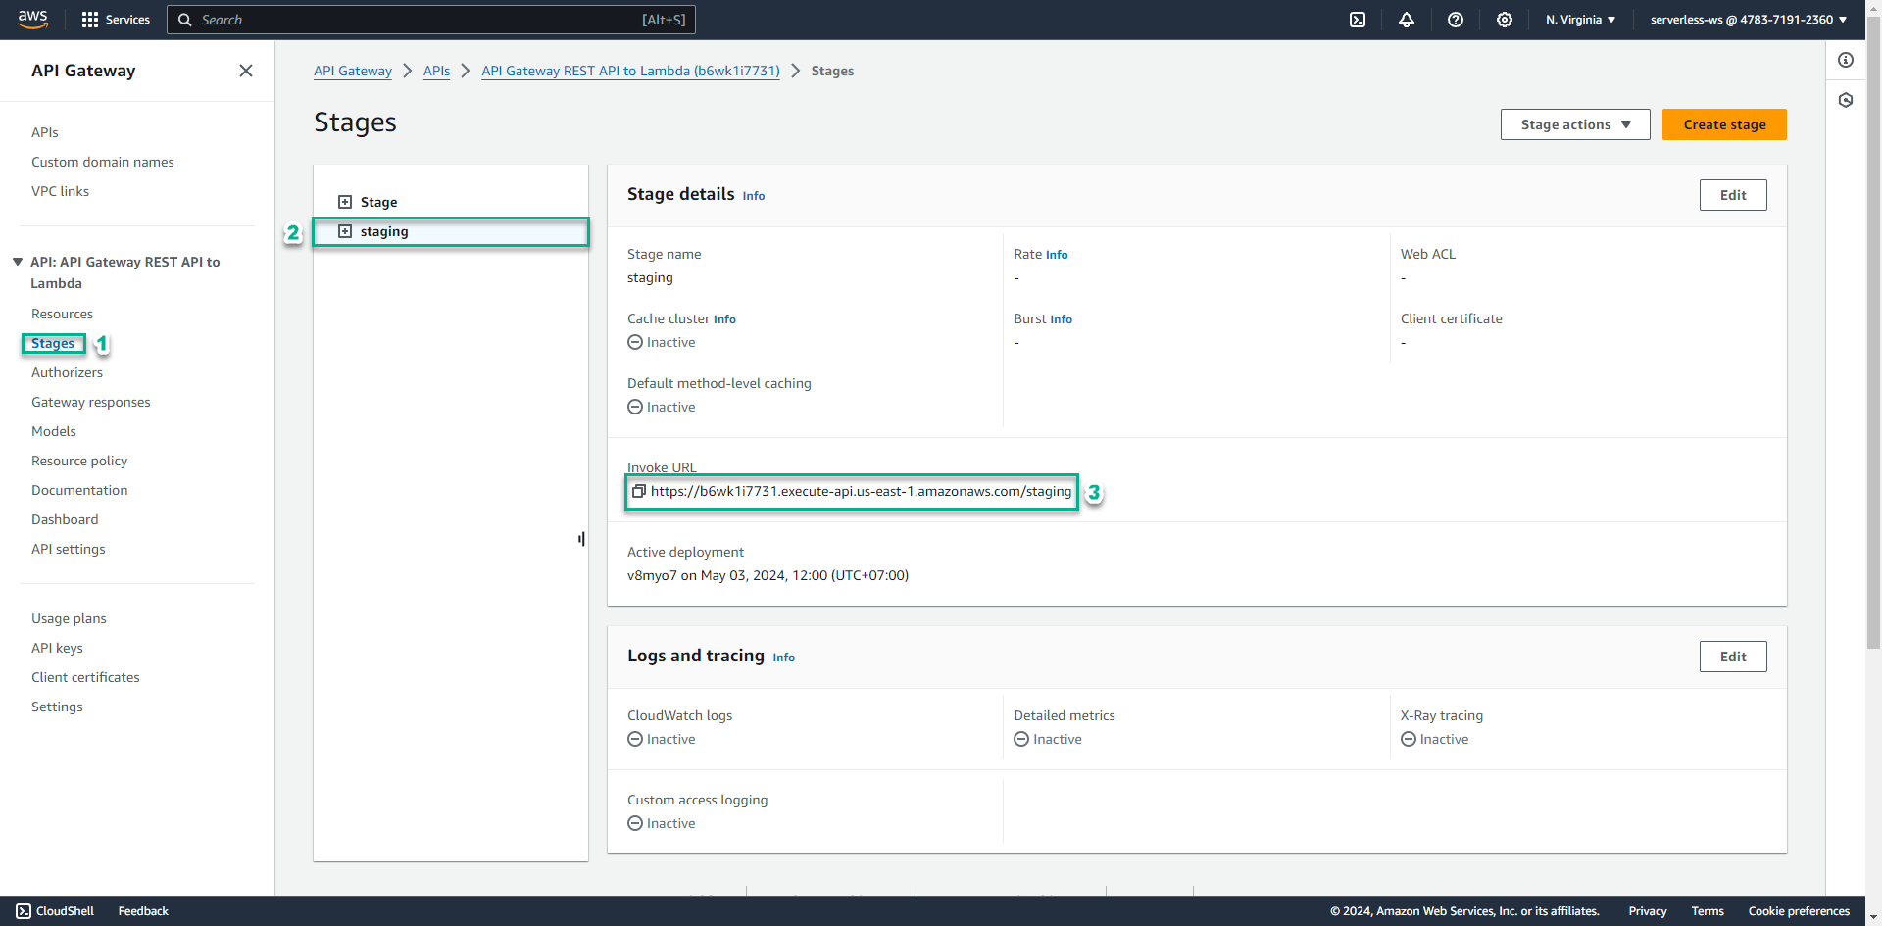This screenshot has width=1882, height=926.
Task: Open Info link beside Logs and tracing
Action: pyautogui.click(x=784, y=658)
